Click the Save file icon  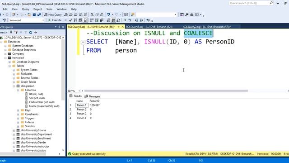click(34, 14)
